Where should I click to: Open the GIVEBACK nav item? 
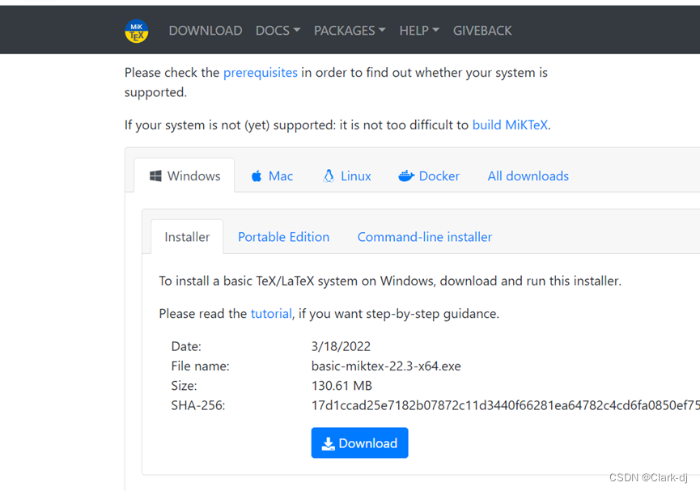[x=482, y=31]
